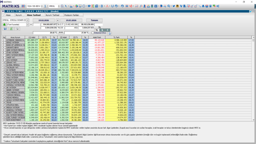The width and height of the screenshot is (256, 144).
Task: Click the 19.03.2026 end date button
Action: tap(71, 20)
